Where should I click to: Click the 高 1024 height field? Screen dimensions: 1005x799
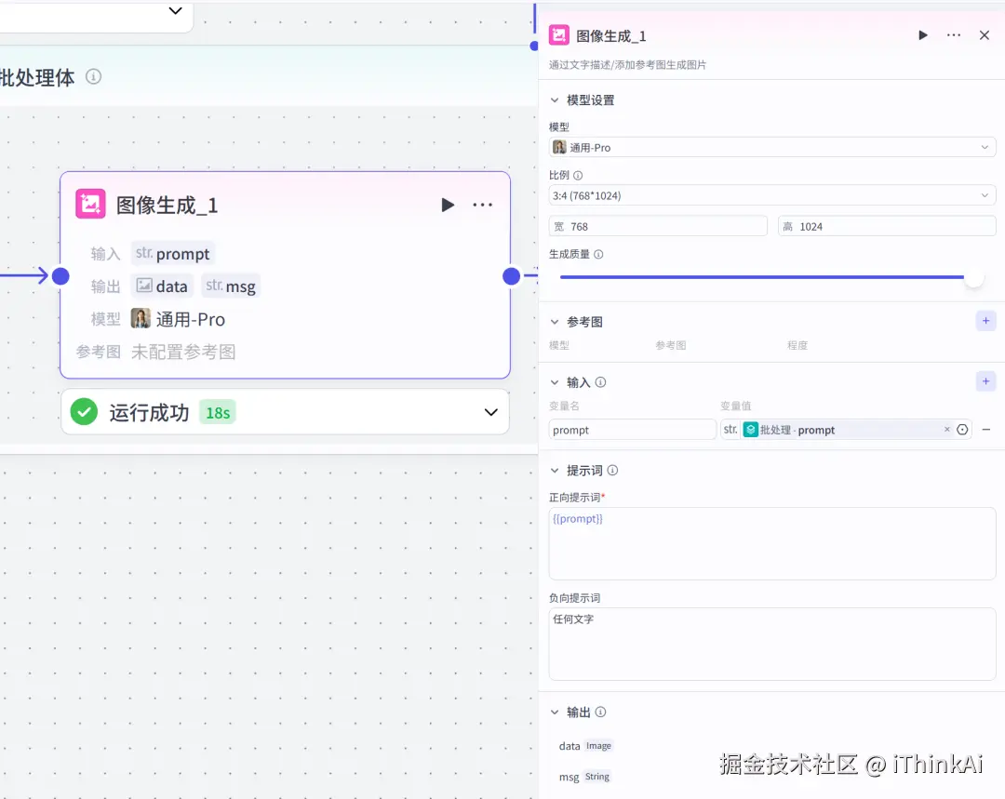point(887,226)
